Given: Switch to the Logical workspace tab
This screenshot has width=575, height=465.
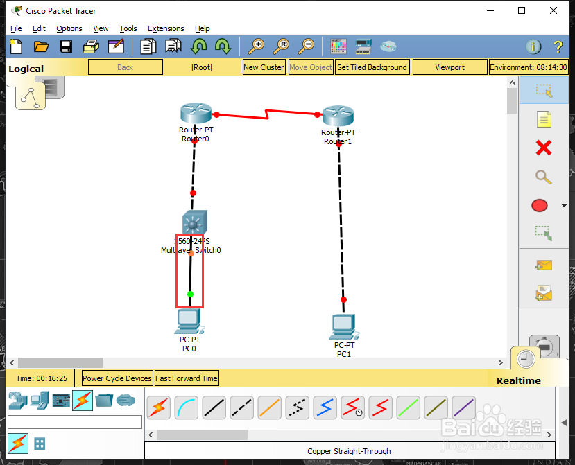Looking at the screenshot, I should 31,97.
